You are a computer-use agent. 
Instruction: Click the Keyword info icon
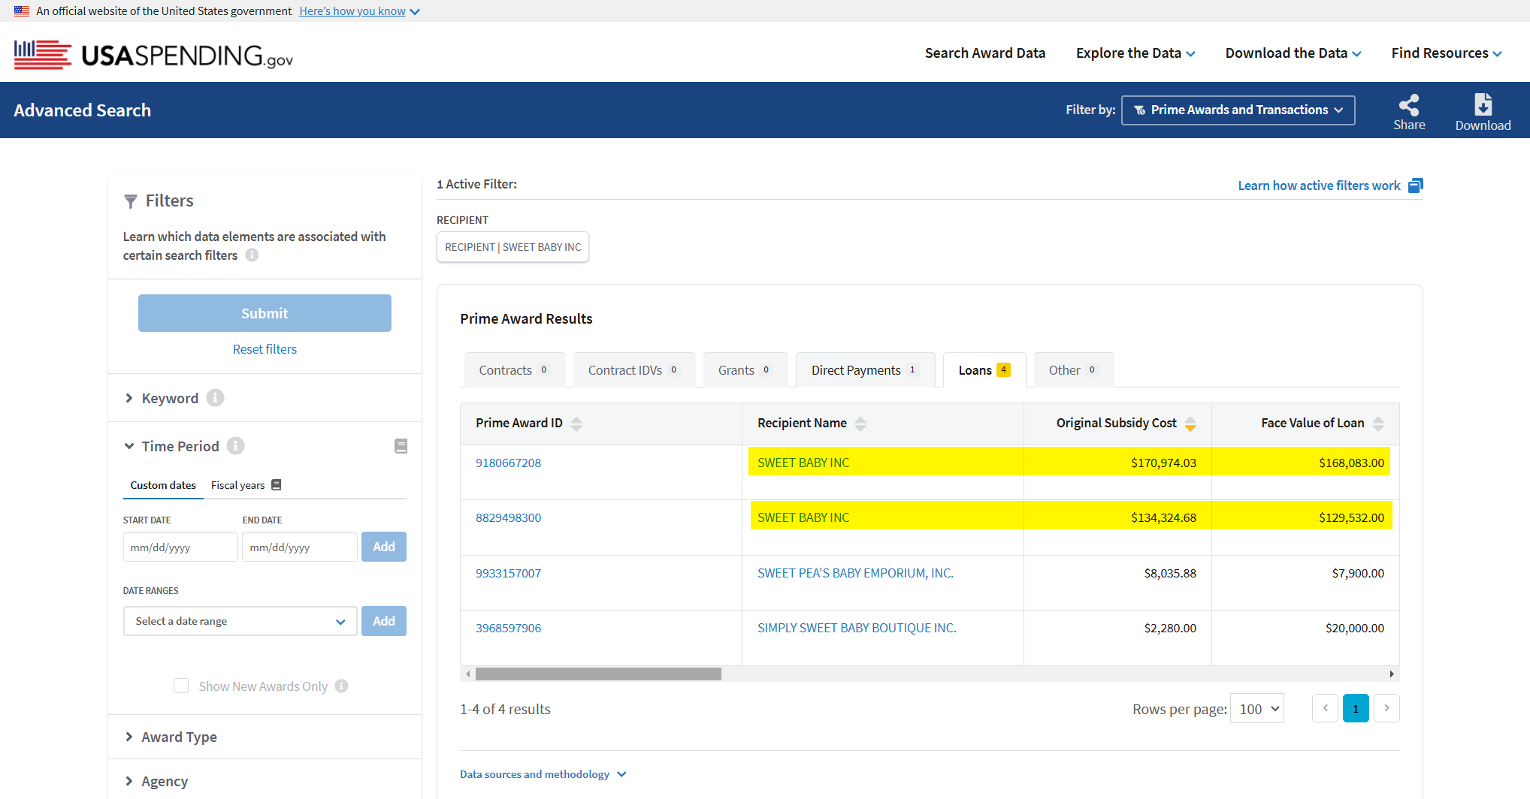pos(215,398)
